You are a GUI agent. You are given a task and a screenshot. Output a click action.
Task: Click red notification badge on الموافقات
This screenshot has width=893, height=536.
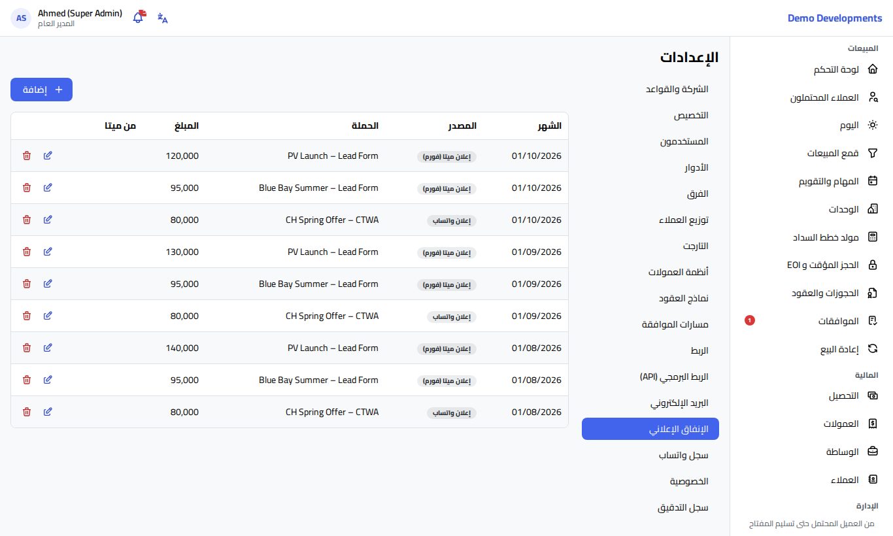click(750, 320)
